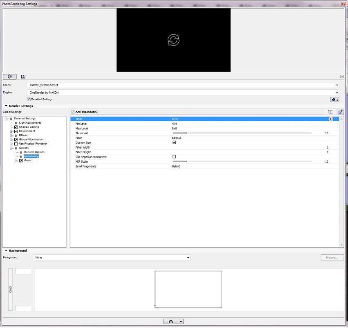Toggle the Custom Size checkbox
The image size is (348, 328).
click(174, 143)
